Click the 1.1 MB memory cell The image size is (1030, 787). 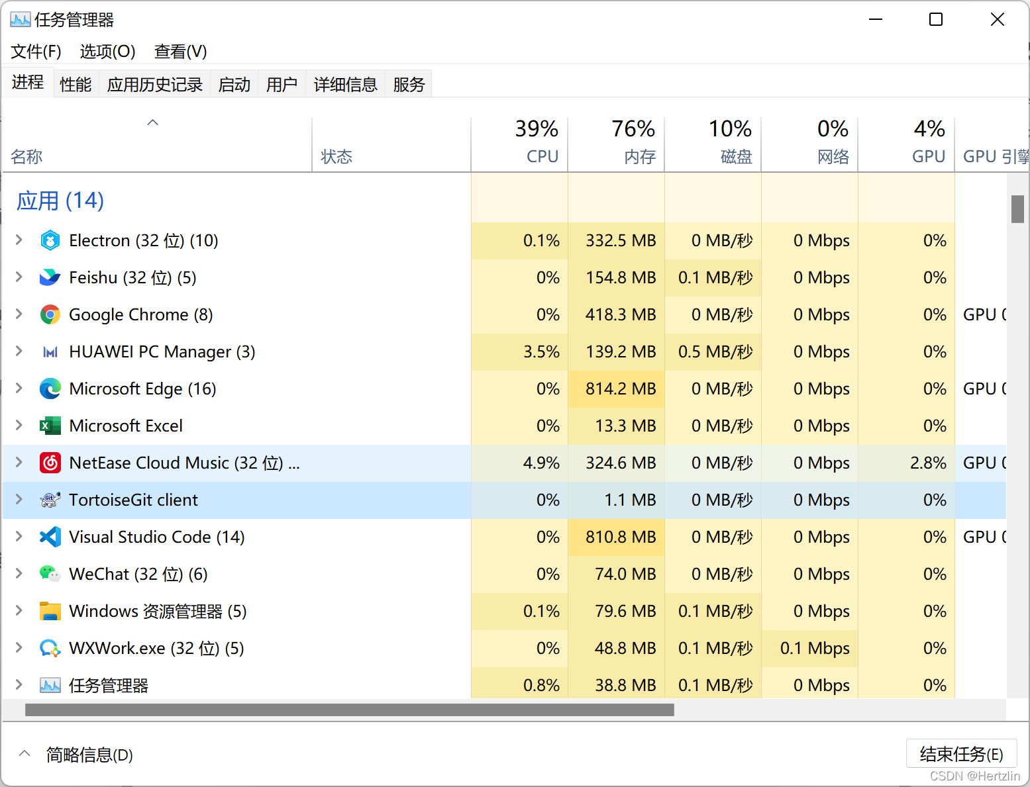617,500
